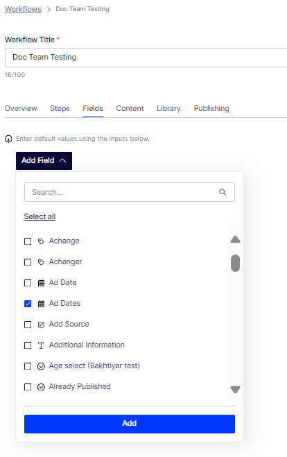This screenshot has height=457, width=287.
Task: Click the Select all link
Action: pyautogui.click(x=40, y=216)
